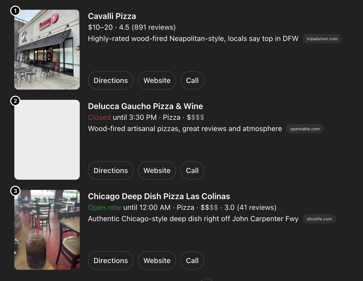Click the number 2 badge on Delucca Gaucho
The width and height of the screenshot is (363, 281).
(15, 101)
